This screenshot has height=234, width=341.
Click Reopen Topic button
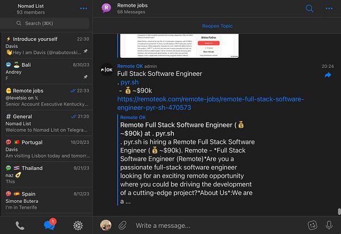(217, 26)
